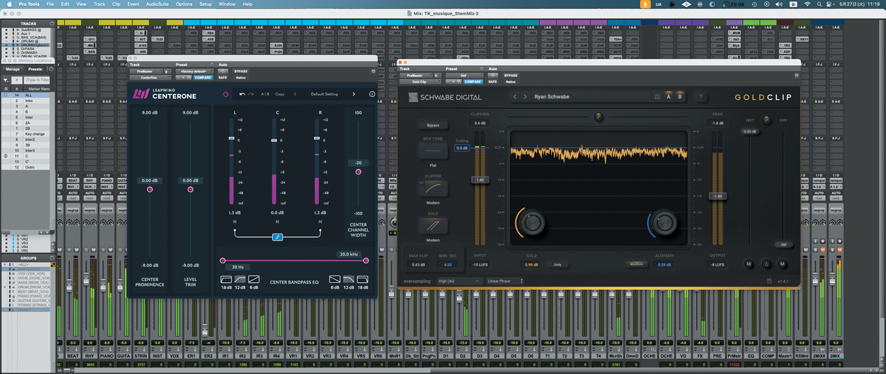Click the Gold Clip save preset icon
This screenshot has height=374, width=886.
(658, 97)
